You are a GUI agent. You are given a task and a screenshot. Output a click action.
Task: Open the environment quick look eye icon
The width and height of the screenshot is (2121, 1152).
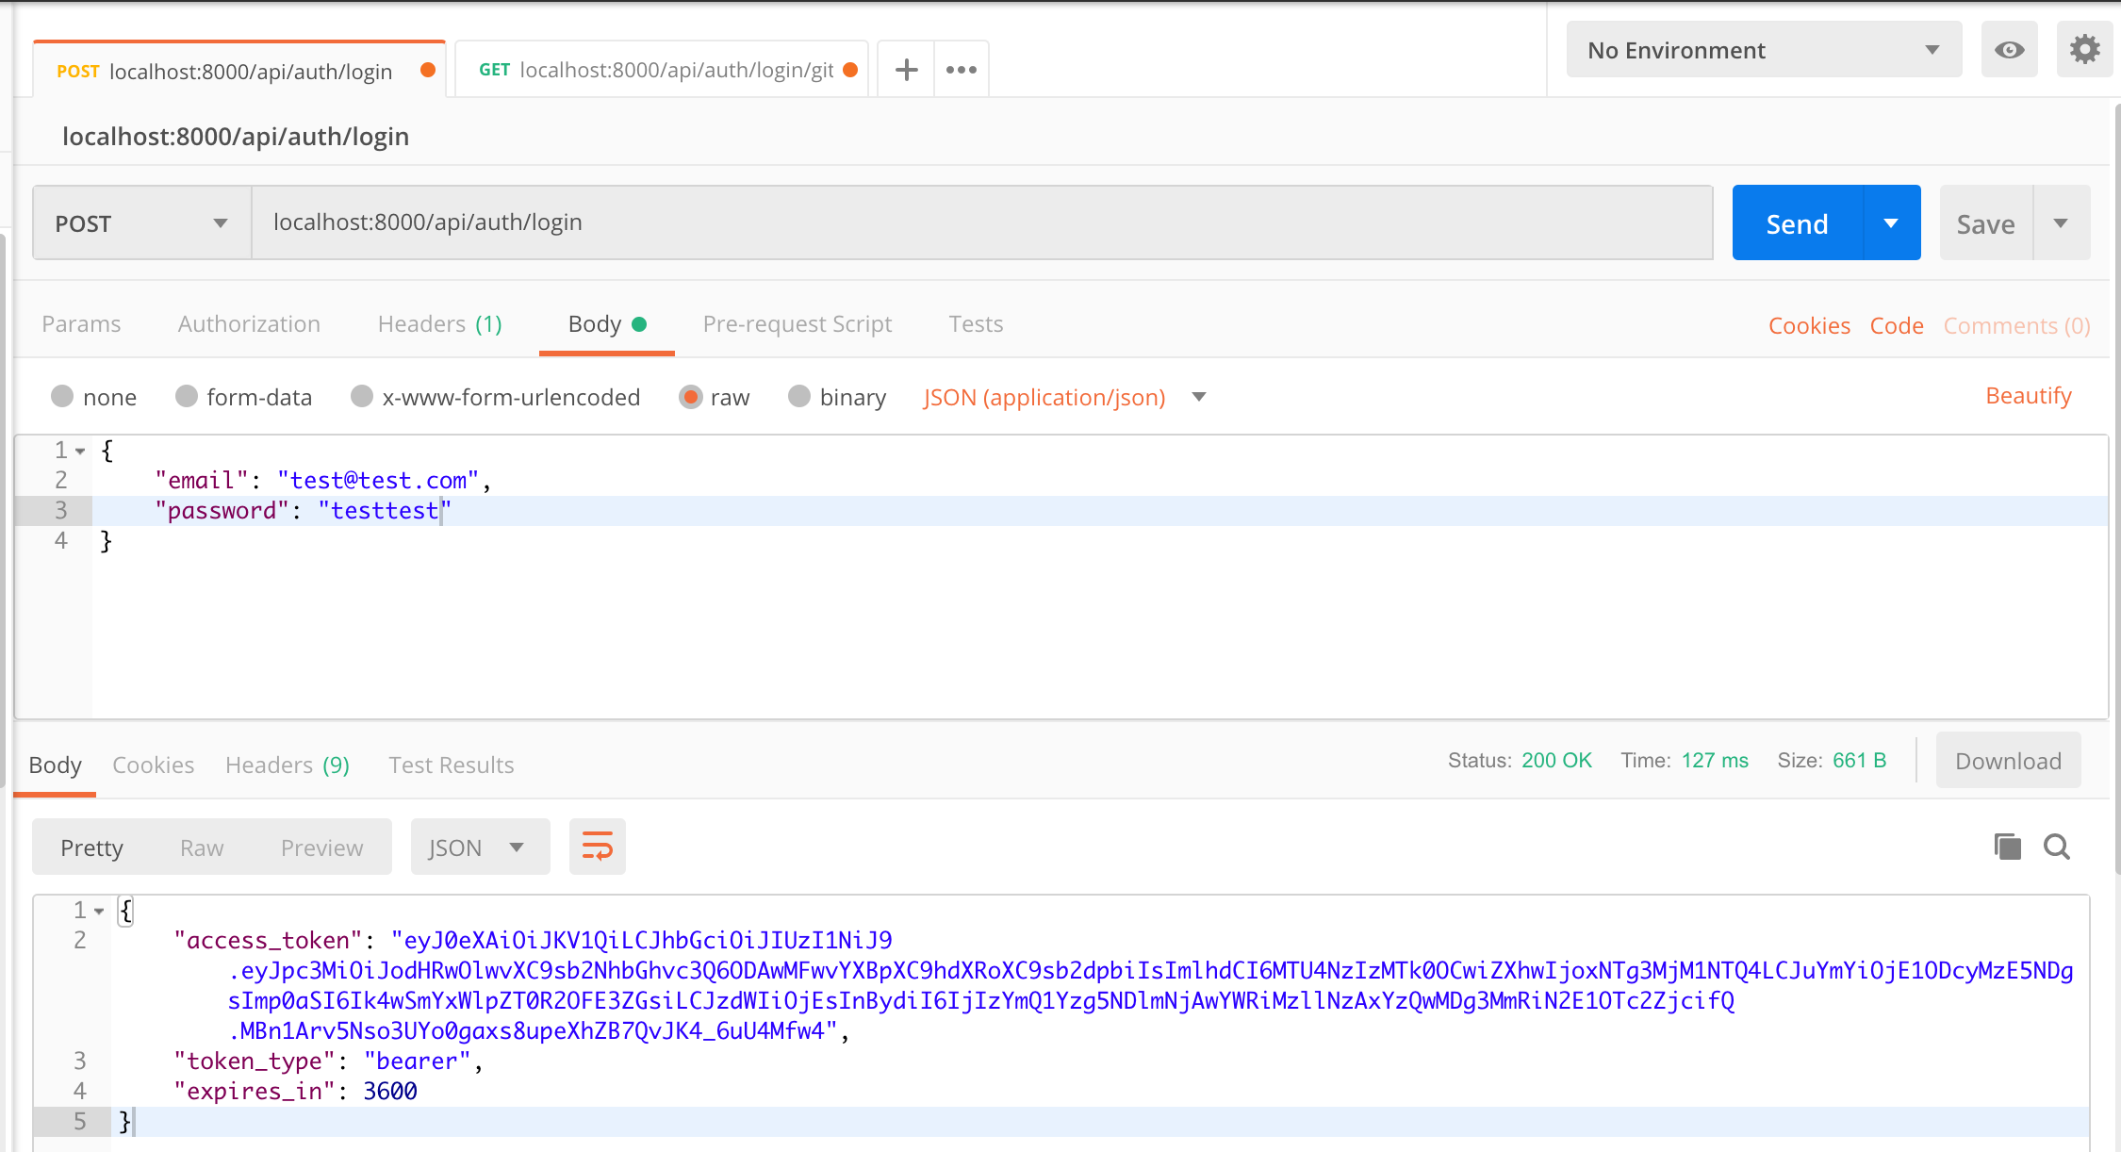(2009, 50)
